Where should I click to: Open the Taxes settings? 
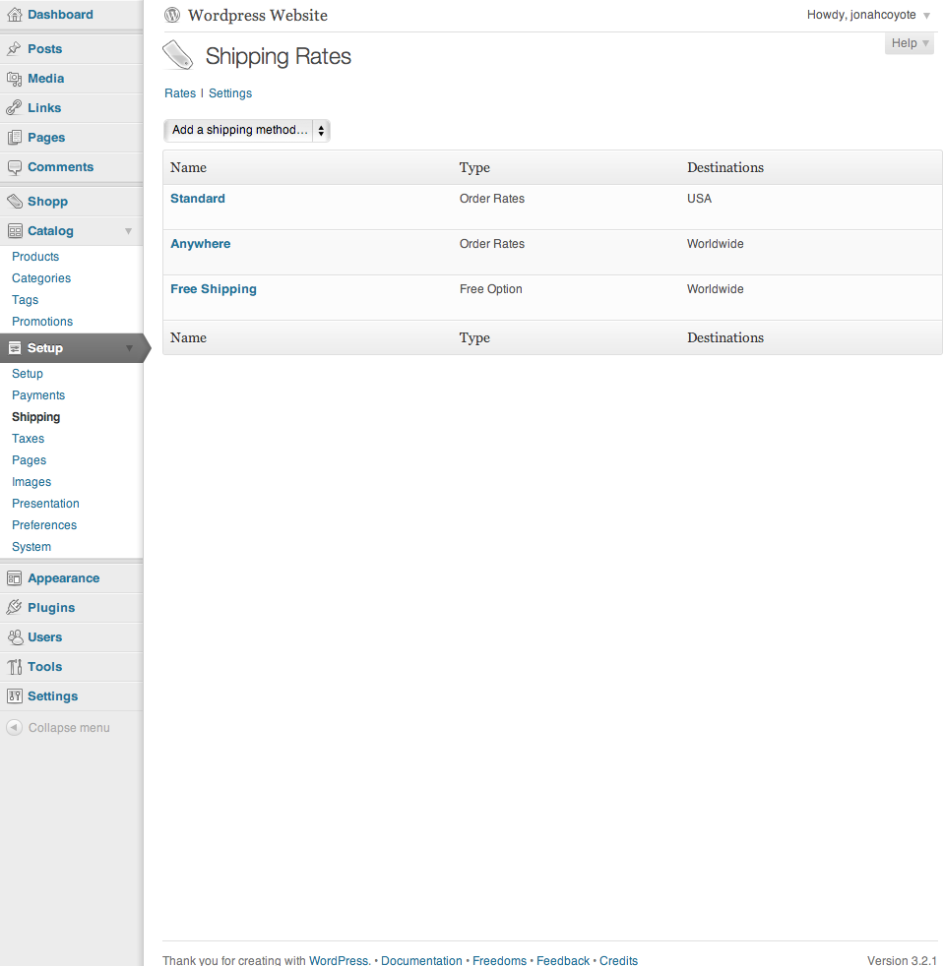point(28,439)
